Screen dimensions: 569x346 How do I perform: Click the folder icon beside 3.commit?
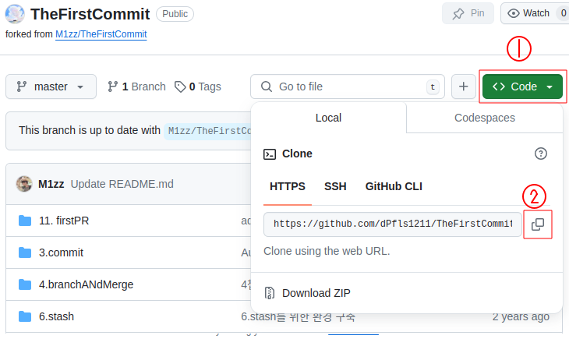pyautogui.click(x=25, y=252)
